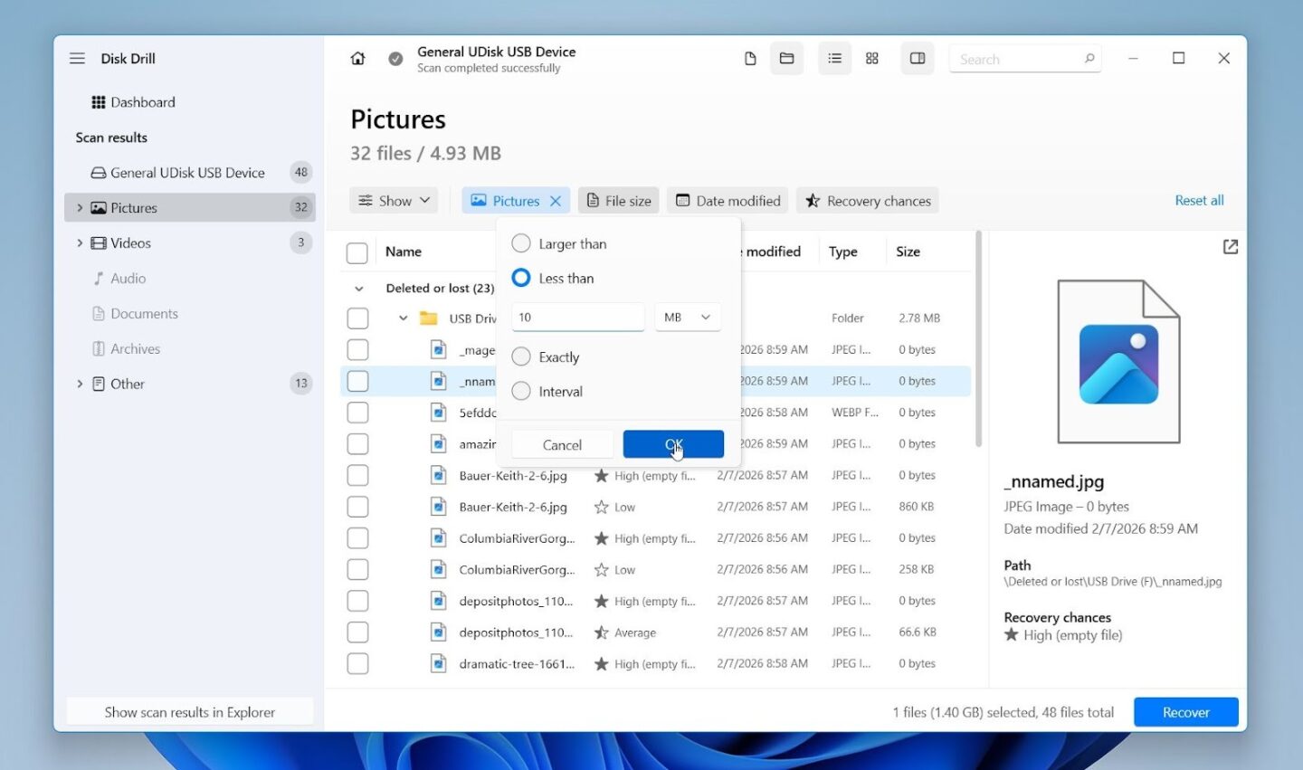Viewport: 1303px width, 770px height.
Task: Expand the Videos category in sidebar
Action: 80,242
